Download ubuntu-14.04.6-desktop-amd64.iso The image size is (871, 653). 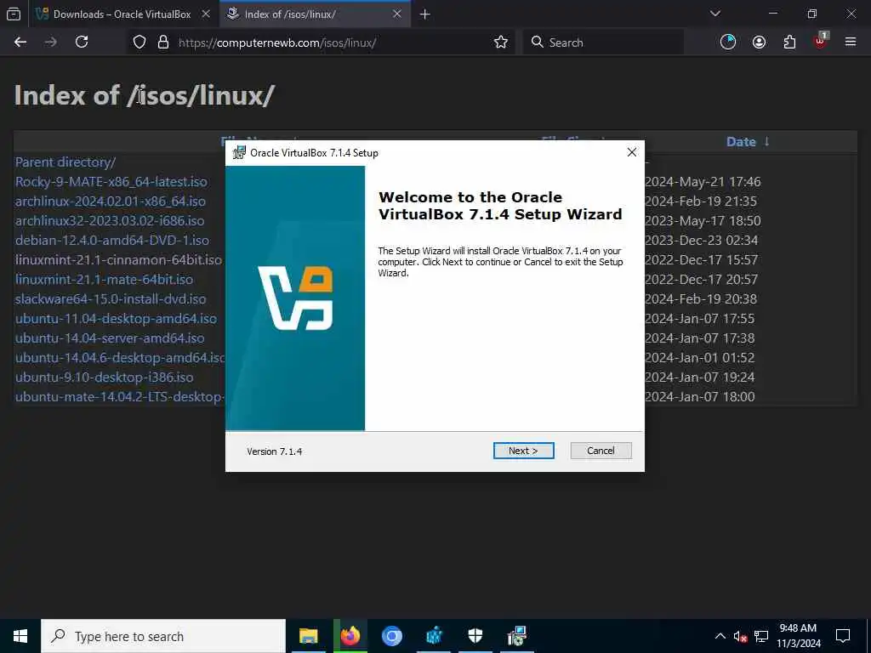[120, 358]
